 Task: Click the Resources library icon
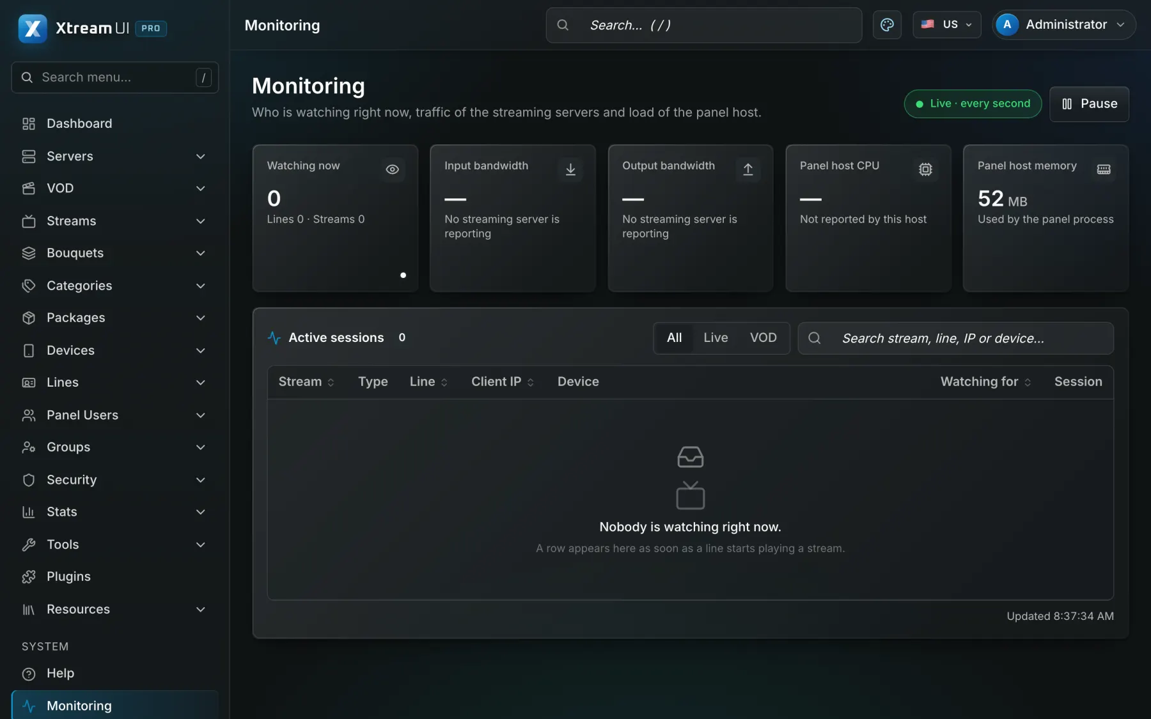pos(29,609)
